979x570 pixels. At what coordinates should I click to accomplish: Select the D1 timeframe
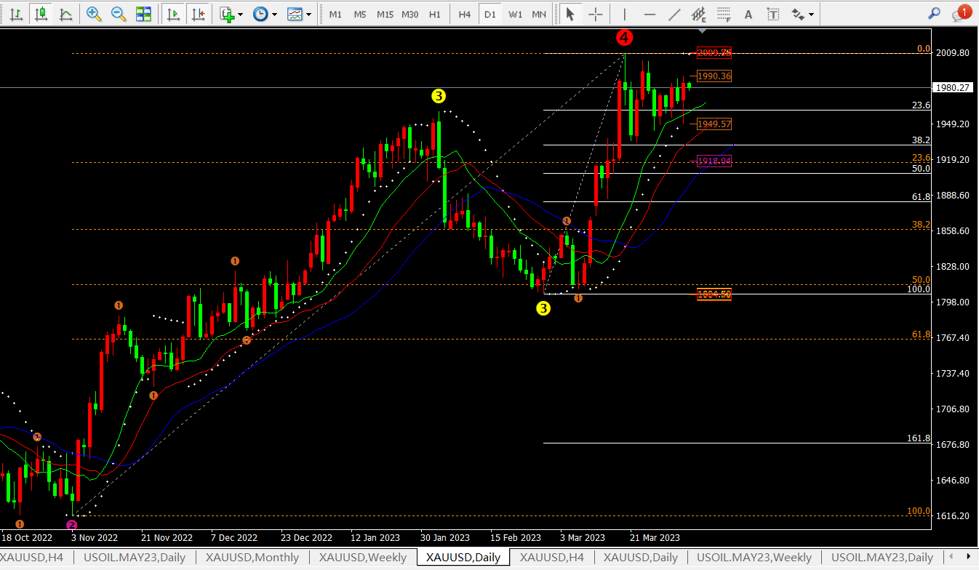490,15
